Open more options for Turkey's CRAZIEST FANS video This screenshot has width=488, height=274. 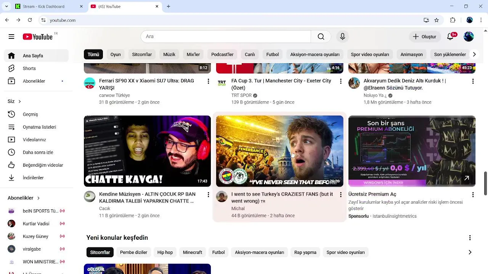[340, 194]
